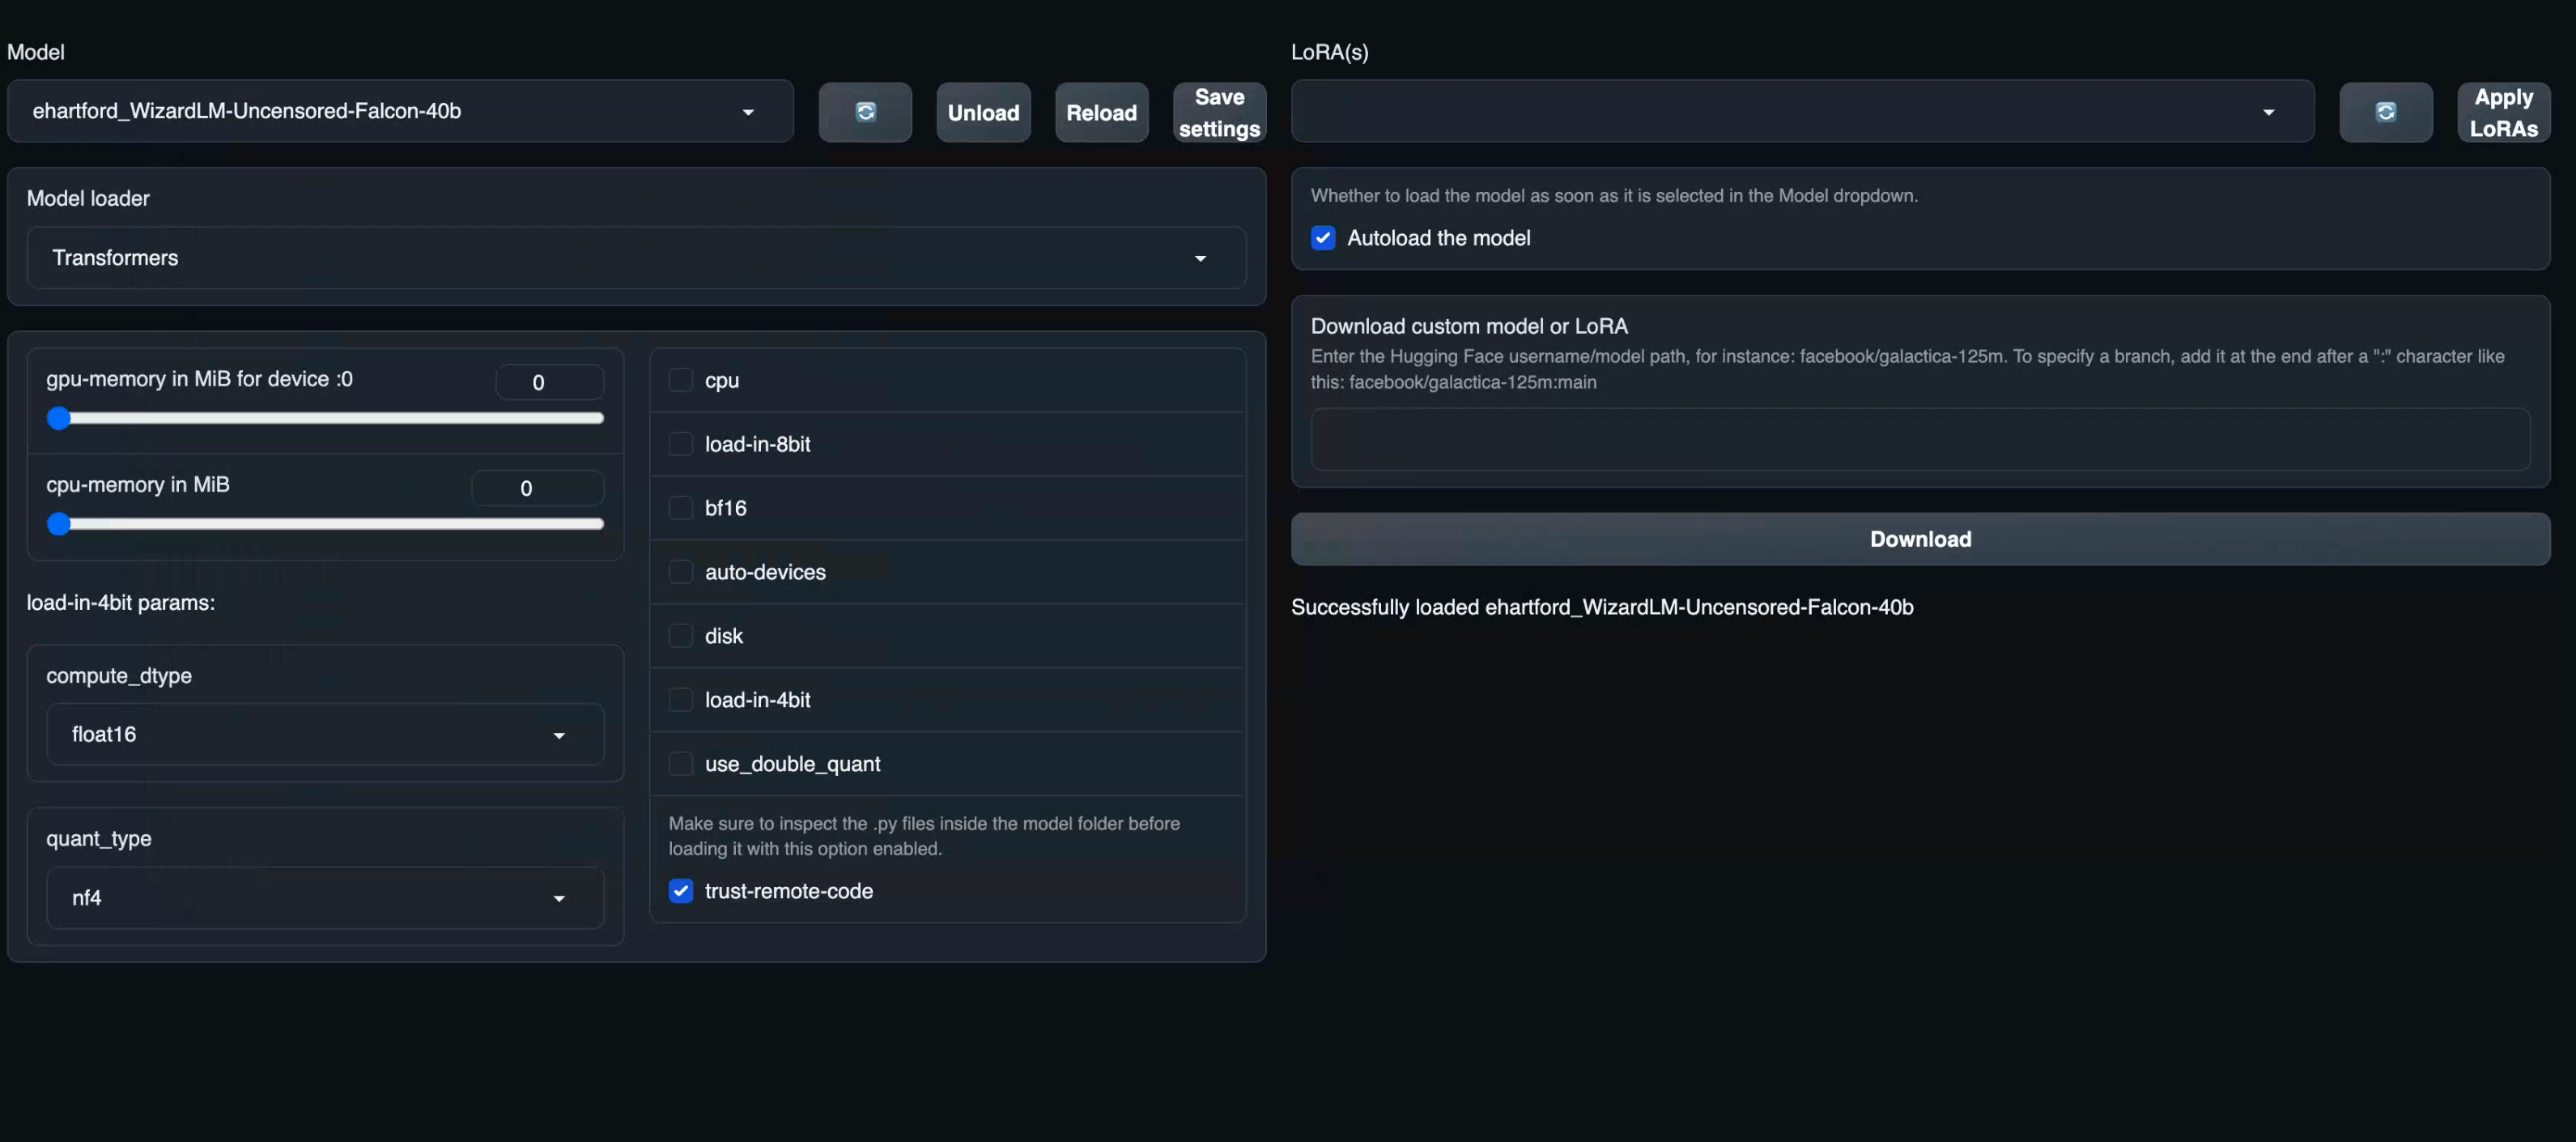Open the Model loader dropdown arrow
The height and width of the screenshot is (1142, 2576).
point(1200,258)
